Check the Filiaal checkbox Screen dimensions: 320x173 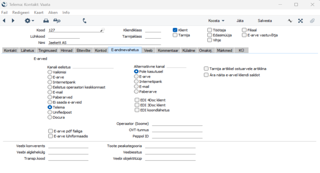tap(244, 30)
